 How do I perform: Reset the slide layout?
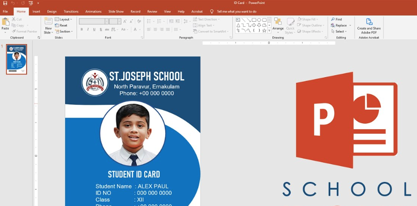click(x=61, y=25)
